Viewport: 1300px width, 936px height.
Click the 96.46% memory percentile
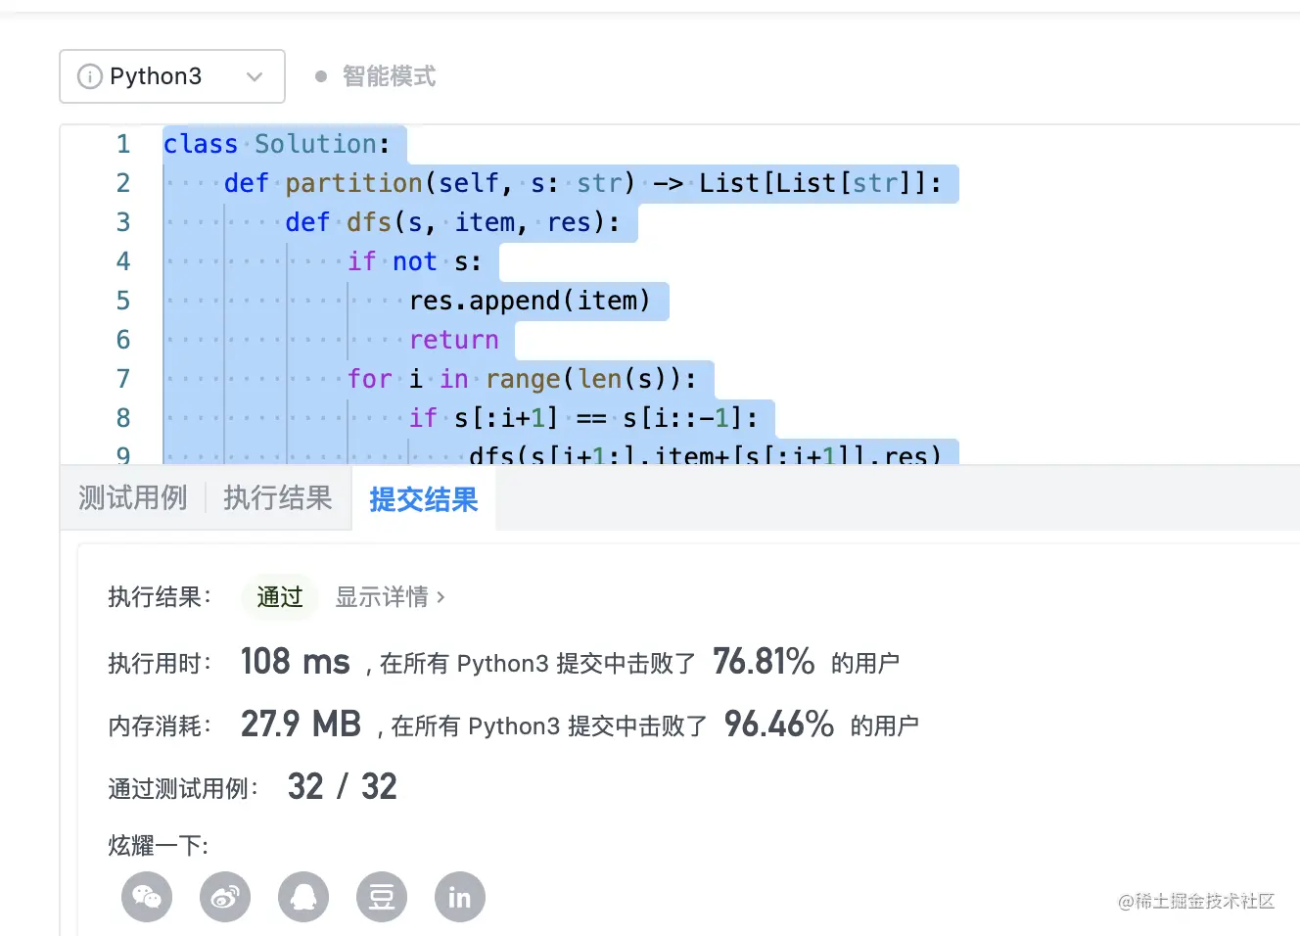tap(779, 725)
